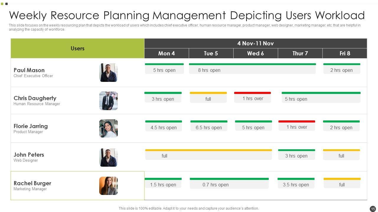
Task: Select Florie Jarring's 6.5 hrs open block
Action: (x=209, y=127)
